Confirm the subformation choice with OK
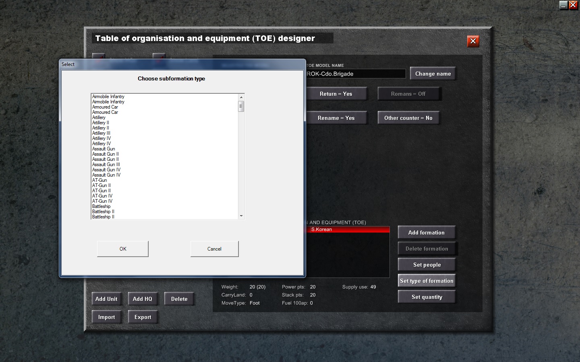The width and height of the screenshot is (580, 362). (123, 249)
